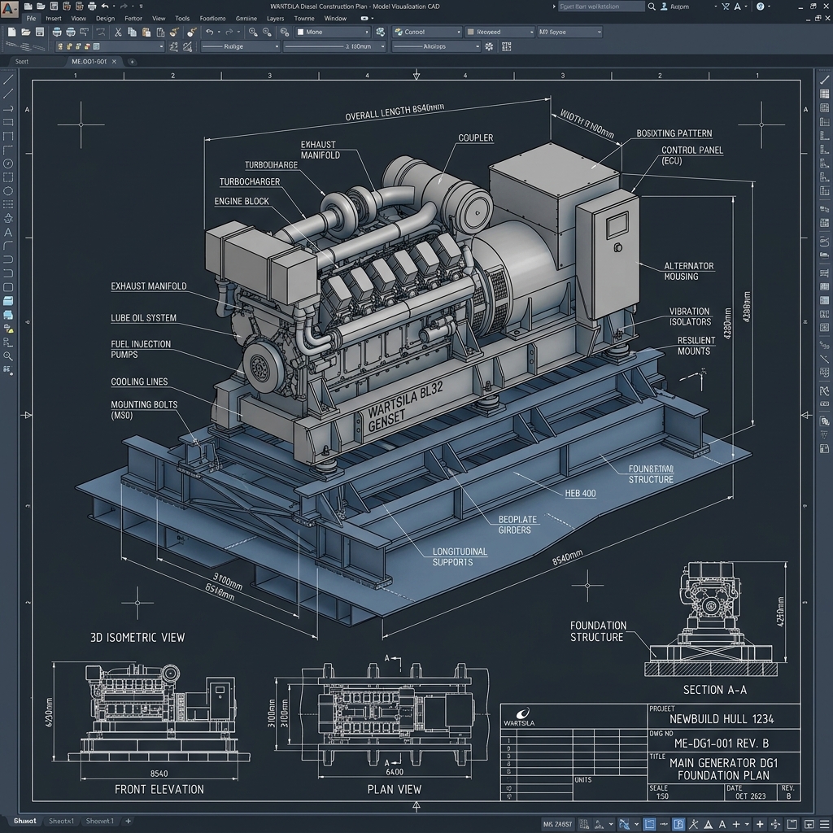Click the checkmark icon atop the right toolbar

click(825, 81)
